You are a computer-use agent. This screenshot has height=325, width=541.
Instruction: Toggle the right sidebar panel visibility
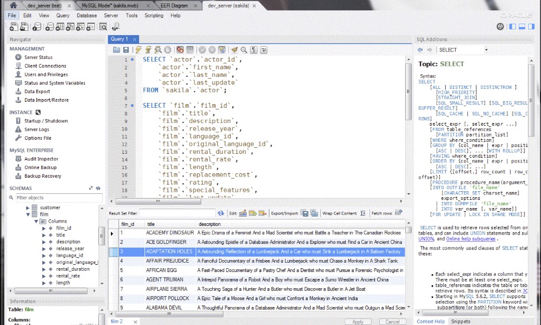531,26
